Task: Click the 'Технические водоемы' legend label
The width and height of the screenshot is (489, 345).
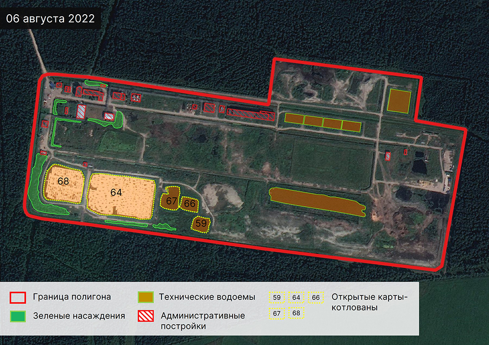Action: tap(207, 297)
